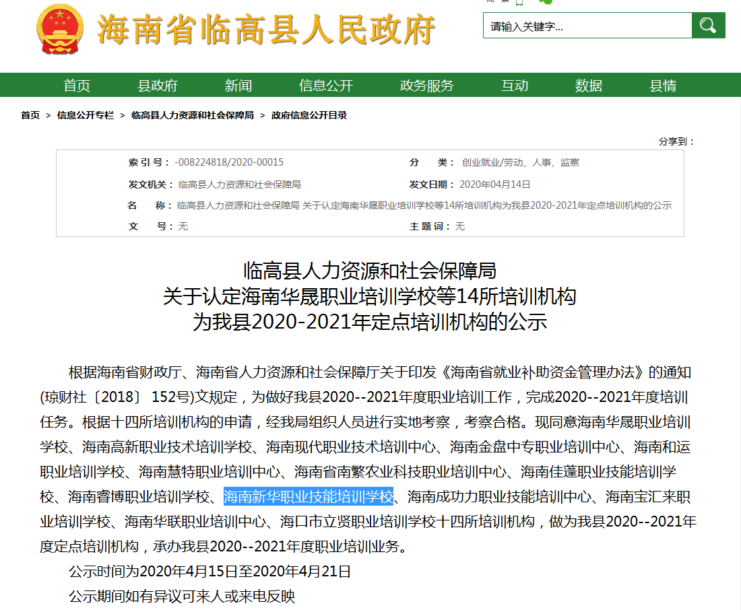The width and height of the screenshot is (741, 610).
Task: Open the 新闻 navigation menu item
Action: [238, 86]
